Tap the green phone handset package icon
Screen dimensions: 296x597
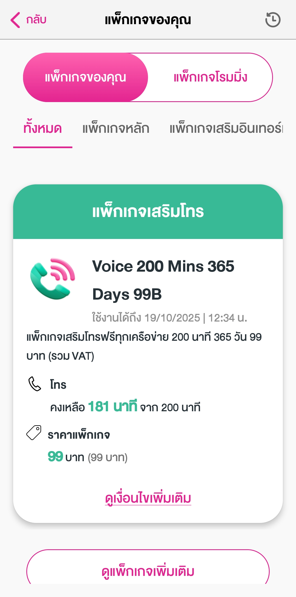[x=53, y=279]
